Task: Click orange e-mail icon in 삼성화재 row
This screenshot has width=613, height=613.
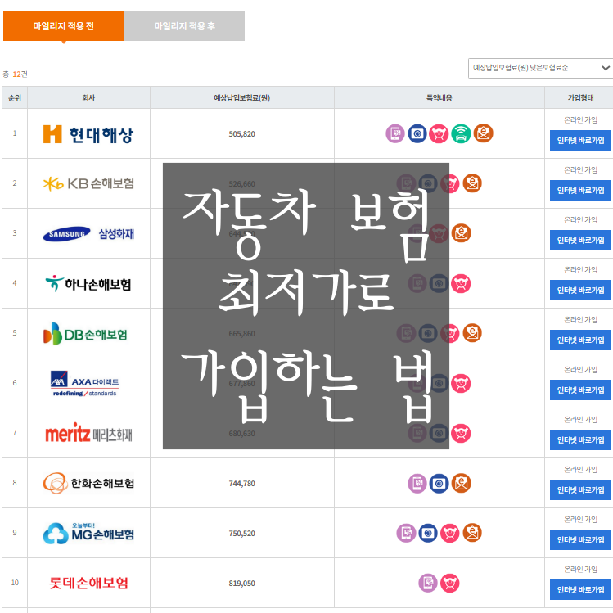Action: pos(462,233)
